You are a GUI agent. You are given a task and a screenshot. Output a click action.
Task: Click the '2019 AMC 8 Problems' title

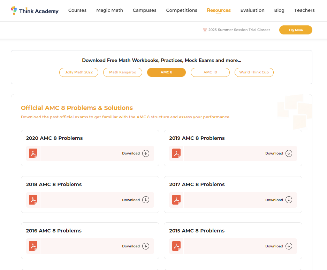click(x=197, y=138)
